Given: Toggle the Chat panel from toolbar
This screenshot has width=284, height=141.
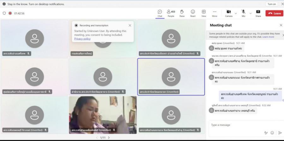Looking at the screenshot, I should coord(160,13).
